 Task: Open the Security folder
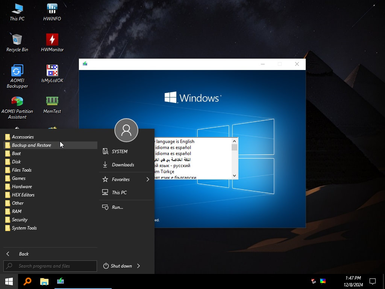(x=50, y=220)
